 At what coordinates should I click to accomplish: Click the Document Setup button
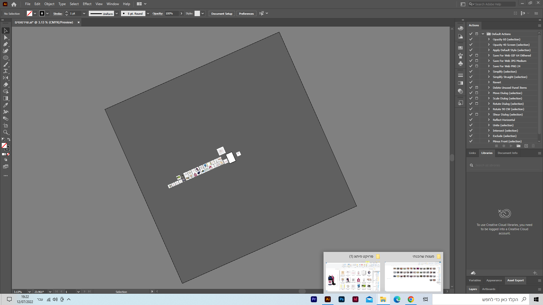click(x=221, y=14)
